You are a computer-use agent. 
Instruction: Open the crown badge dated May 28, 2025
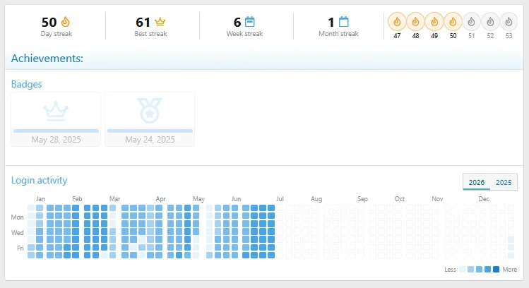click(x=56, y=119)
